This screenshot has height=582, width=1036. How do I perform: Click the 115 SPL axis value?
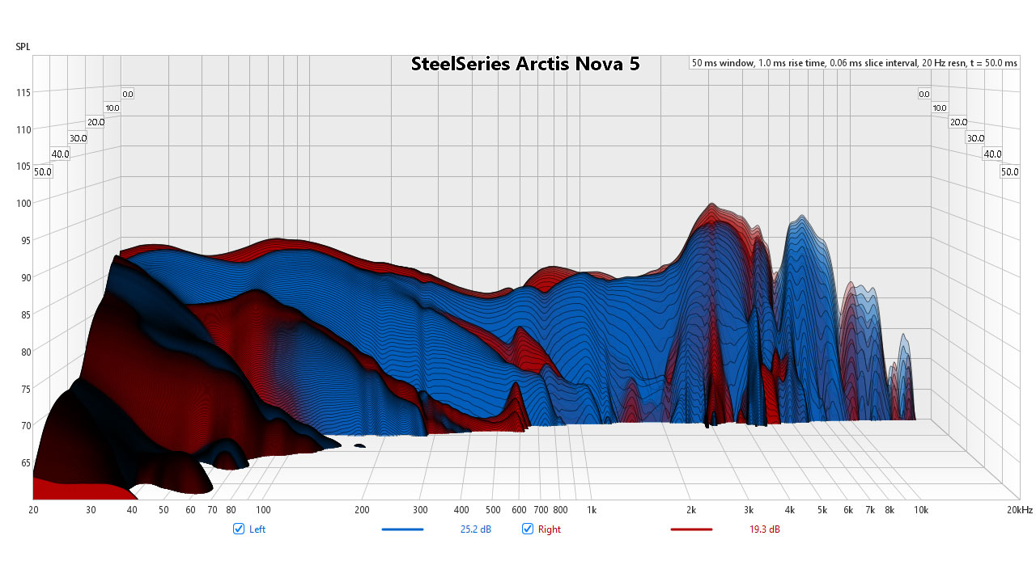coord(23,92)
